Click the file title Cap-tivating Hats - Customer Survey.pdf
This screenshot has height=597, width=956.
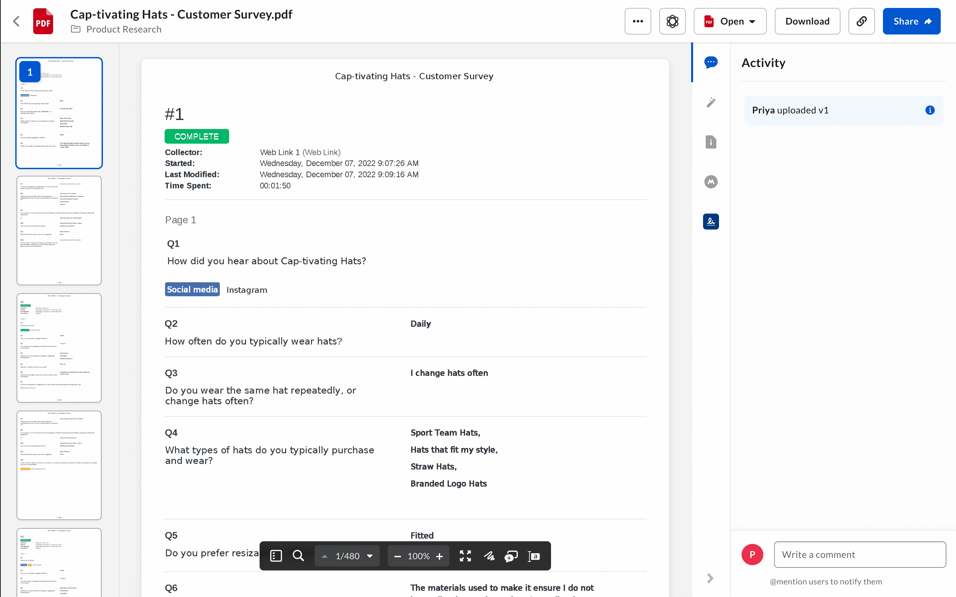(181, 14)
